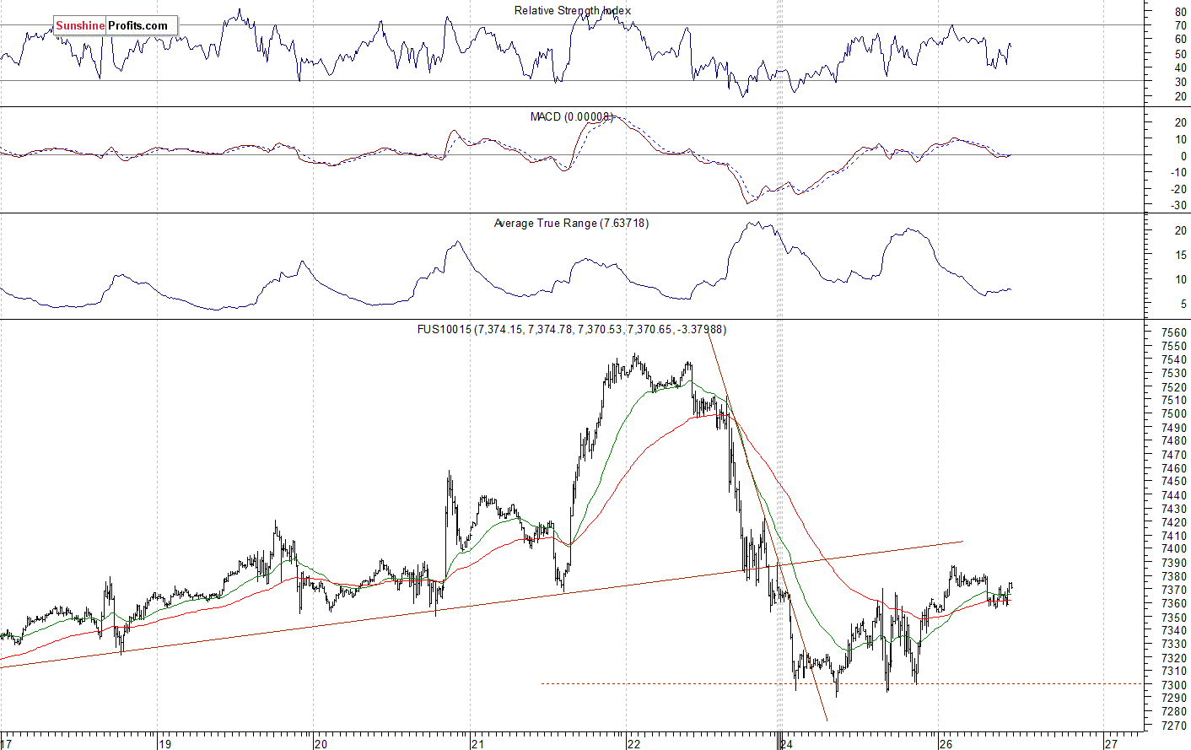Click the RSI 80 axis label

click(x=1180, y=12)
